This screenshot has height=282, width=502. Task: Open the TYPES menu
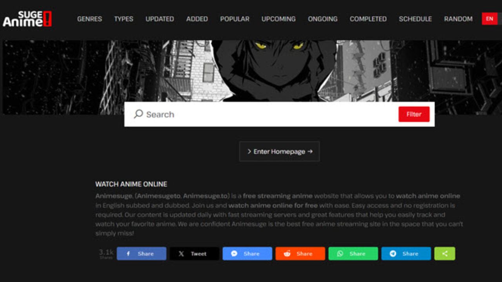tap(124, 19)
